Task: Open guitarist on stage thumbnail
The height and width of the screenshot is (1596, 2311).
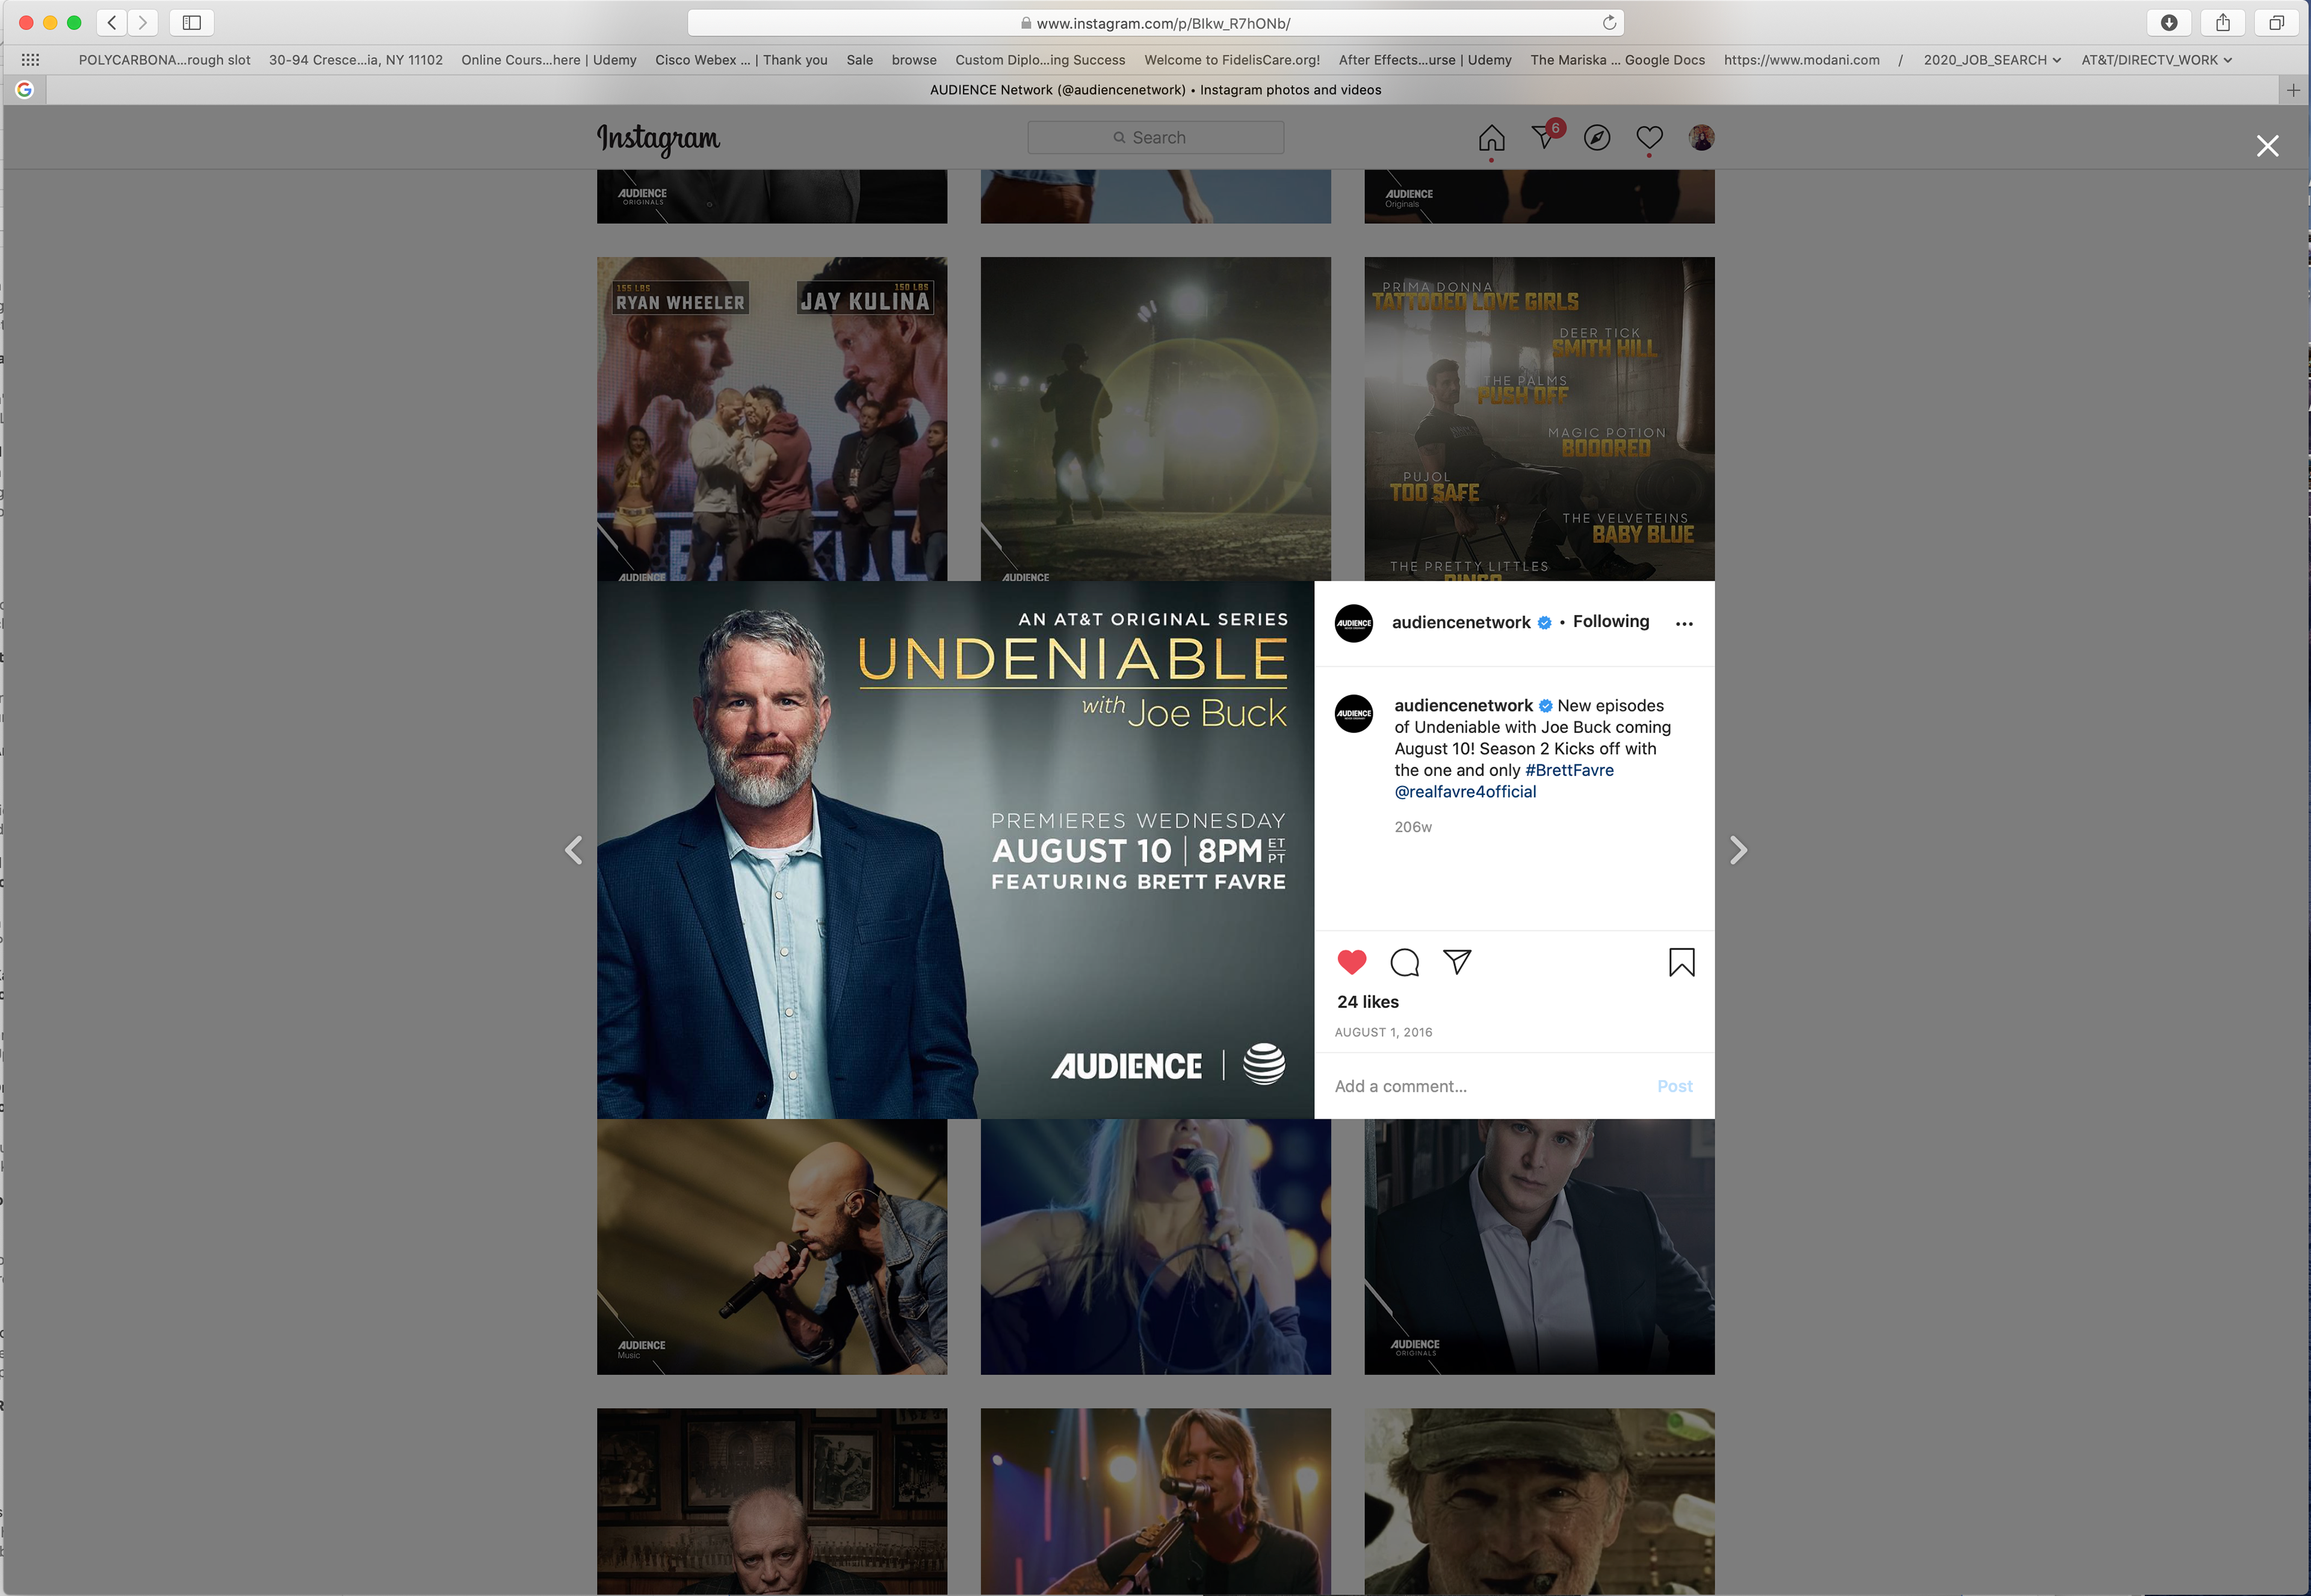Action: [1155, 1501]
